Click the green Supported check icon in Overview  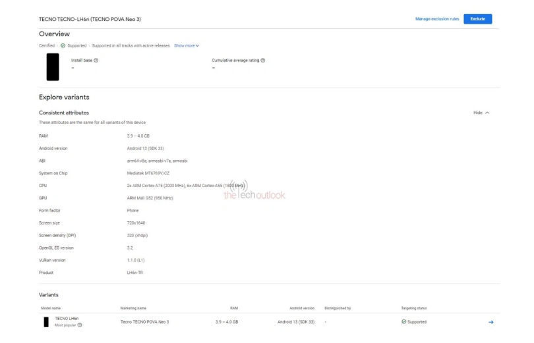pos(63,45)
